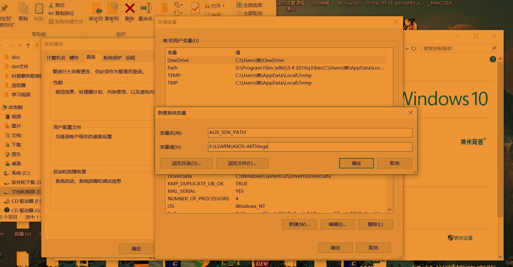The height and width of the screenshot is (267, 513).
Task: Open 图片 library in sidebar
Action: (16, 126)
